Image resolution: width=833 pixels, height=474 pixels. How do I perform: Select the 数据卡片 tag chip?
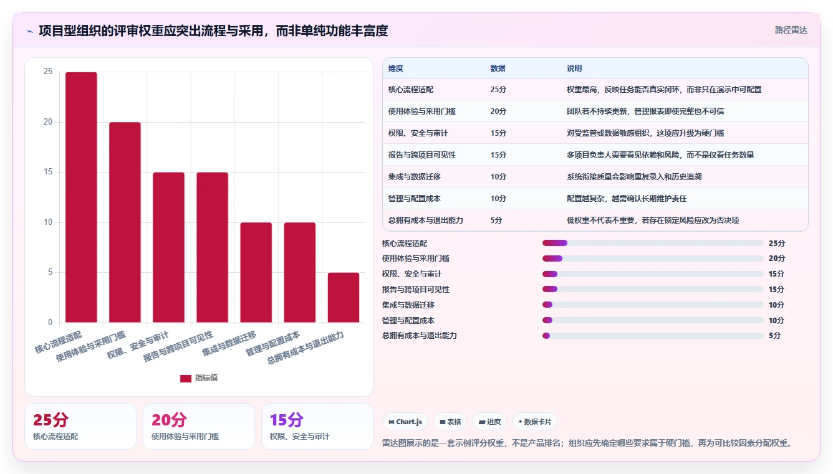[535, 422]
